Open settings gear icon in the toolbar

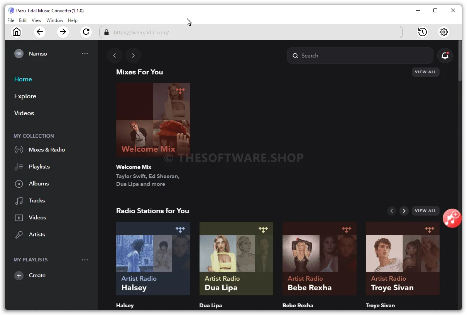tap(444, 32)
